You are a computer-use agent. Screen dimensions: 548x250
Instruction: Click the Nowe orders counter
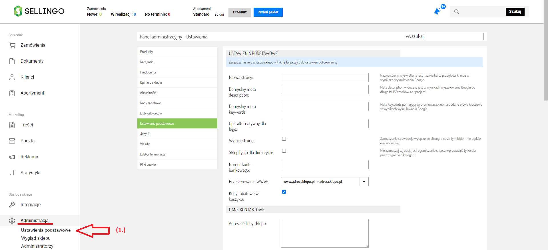pyautogui.click(x=94, y=14)
